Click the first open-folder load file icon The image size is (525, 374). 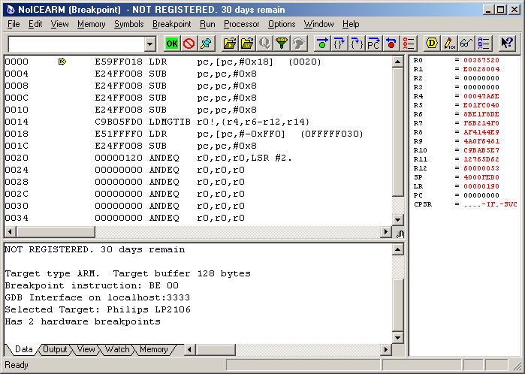[x=230, y=44]
